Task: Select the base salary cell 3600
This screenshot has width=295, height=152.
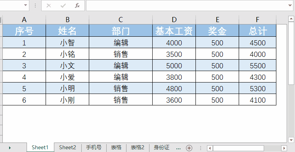Action: pyautogui.click(x=174, y=100)
